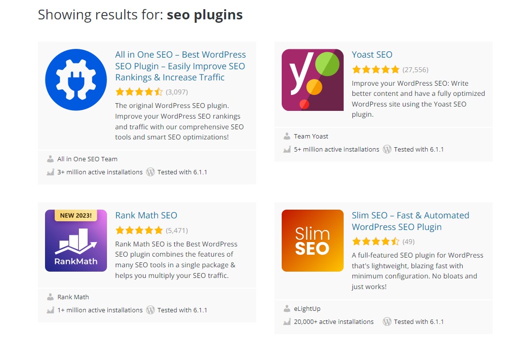Click the Team Yoast author name

[311, 136]
